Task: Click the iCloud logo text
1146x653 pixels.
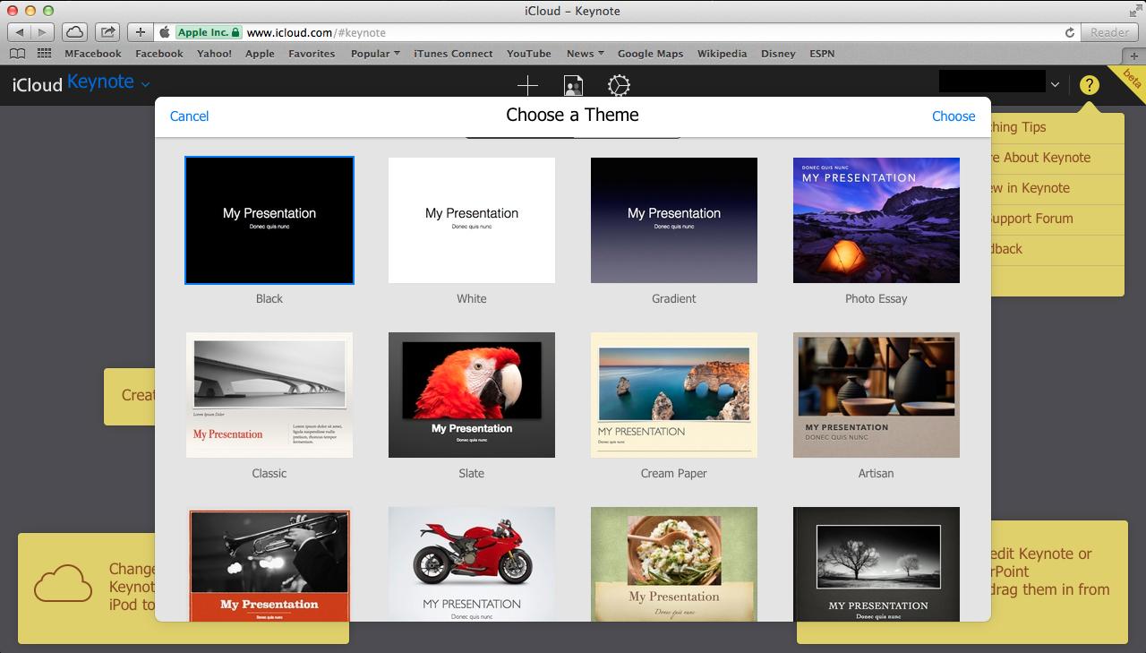Action: coord(37,84)
